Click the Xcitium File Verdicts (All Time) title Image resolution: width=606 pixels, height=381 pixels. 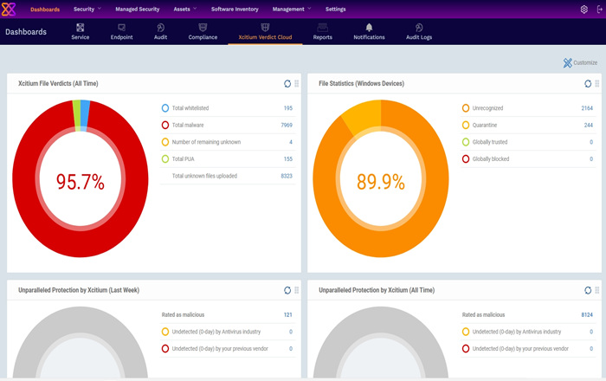58,83
